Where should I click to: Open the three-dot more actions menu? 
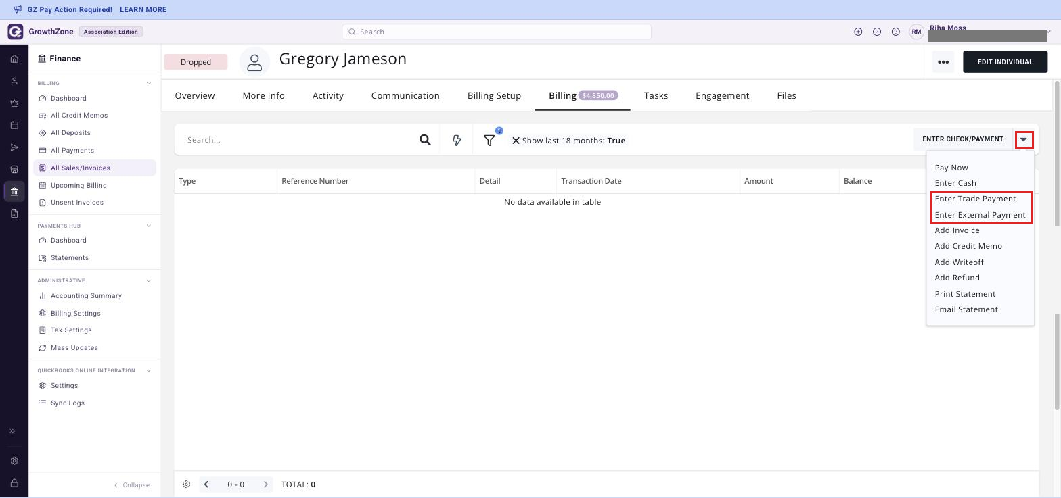(x=943, y=62)
